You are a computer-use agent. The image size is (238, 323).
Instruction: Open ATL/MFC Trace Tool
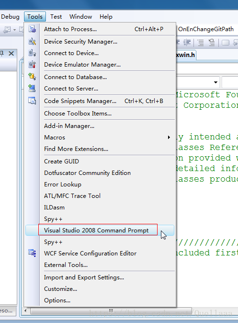[x=100, y=196]
